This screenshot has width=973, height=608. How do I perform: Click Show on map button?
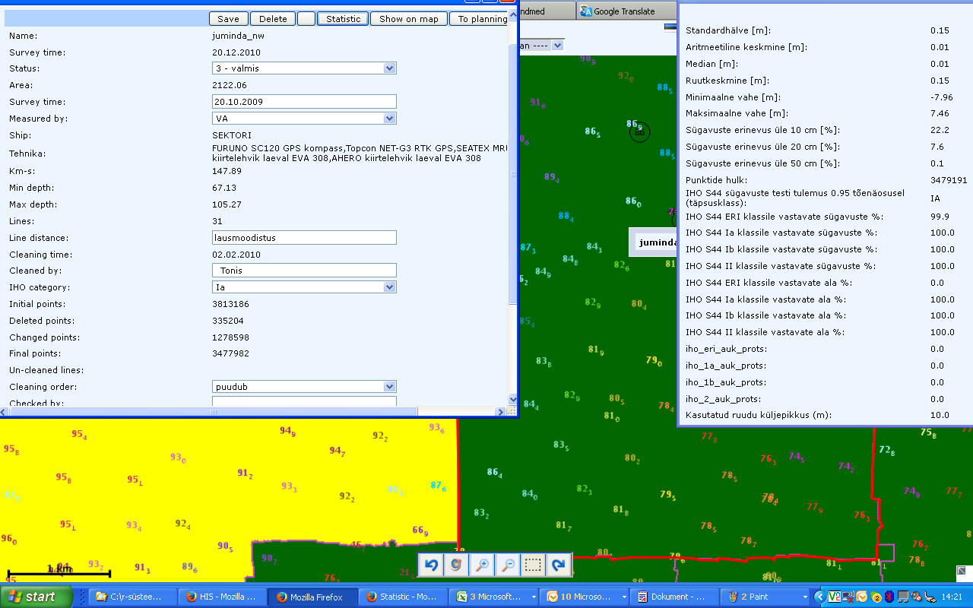[409, 19]
